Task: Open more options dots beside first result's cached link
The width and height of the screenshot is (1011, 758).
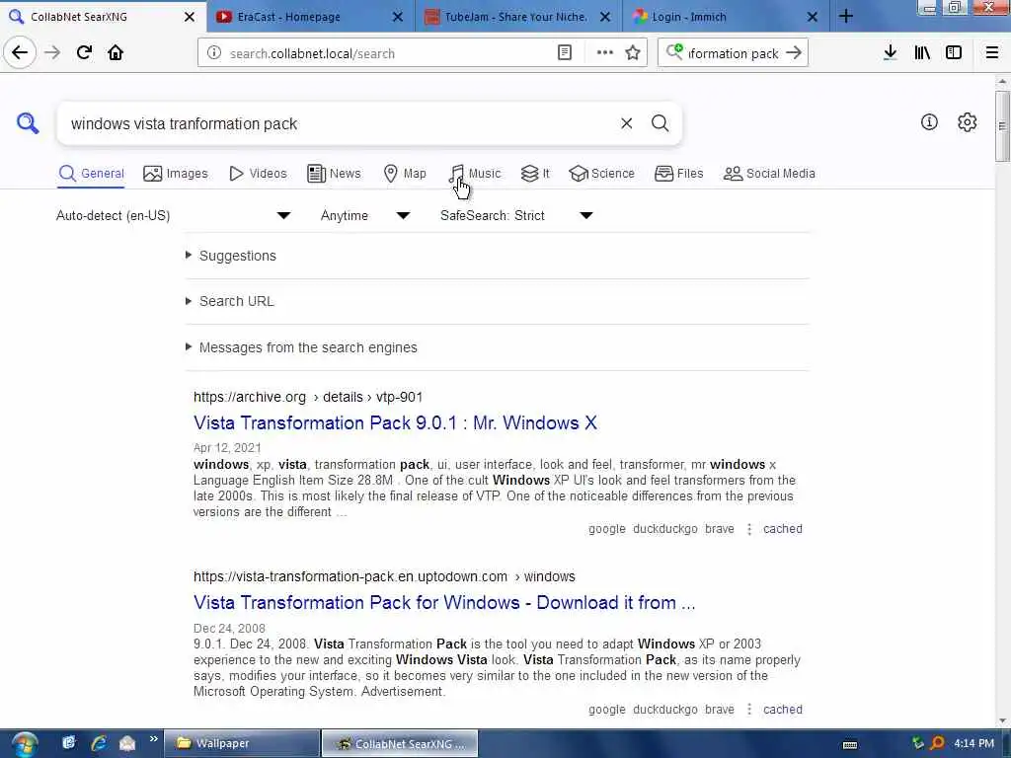Action: (749, 529)
